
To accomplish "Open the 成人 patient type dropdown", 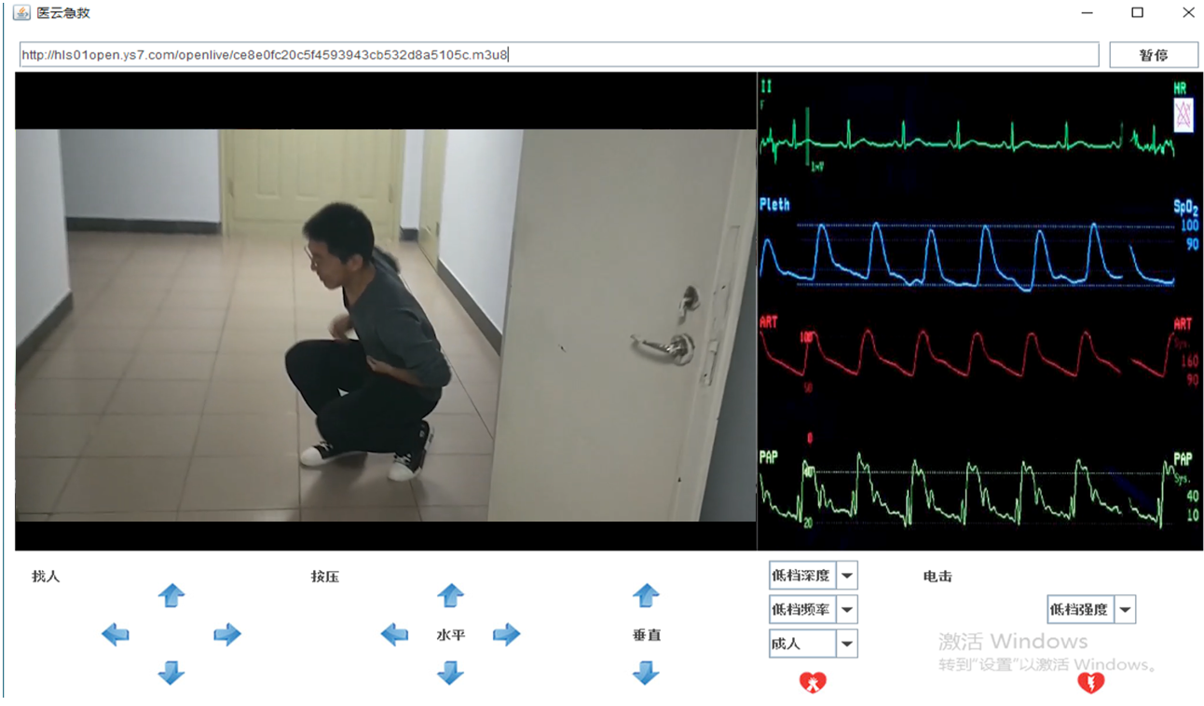I will [x=847, y=644].
